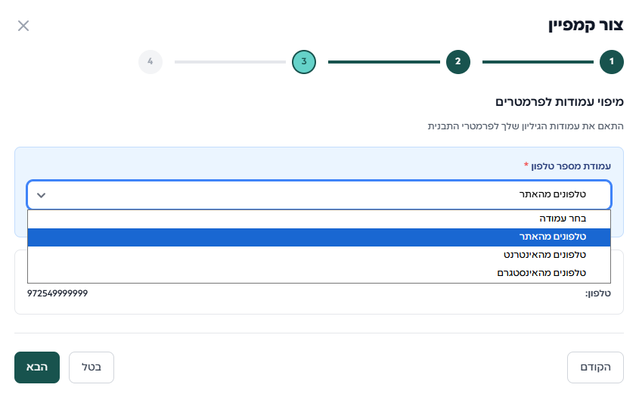The image size is (639, 400).
Task: Collapse dropdown using the chevron arrow
Action: point(42,195)
